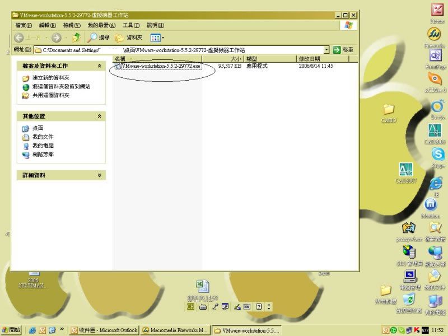This screenshot has height=336, width=448.
Task: Click the Go (移至) button
Action: tap(343, 50)
